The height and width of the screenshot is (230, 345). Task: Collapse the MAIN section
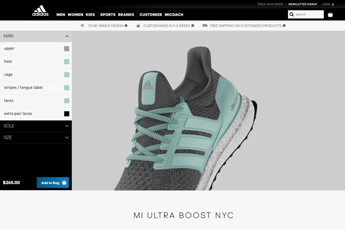[x=67, y=36]
